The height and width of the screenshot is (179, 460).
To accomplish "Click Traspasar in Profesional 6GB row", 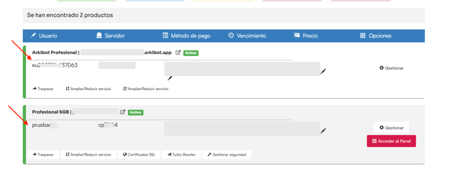I will 43,155.
